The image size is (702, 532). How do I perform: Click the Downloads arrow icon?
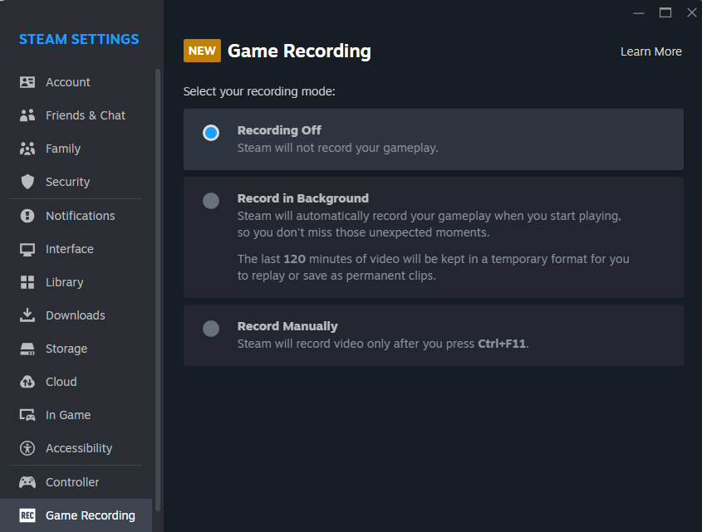pyautogui.click(x=27, y=315)
